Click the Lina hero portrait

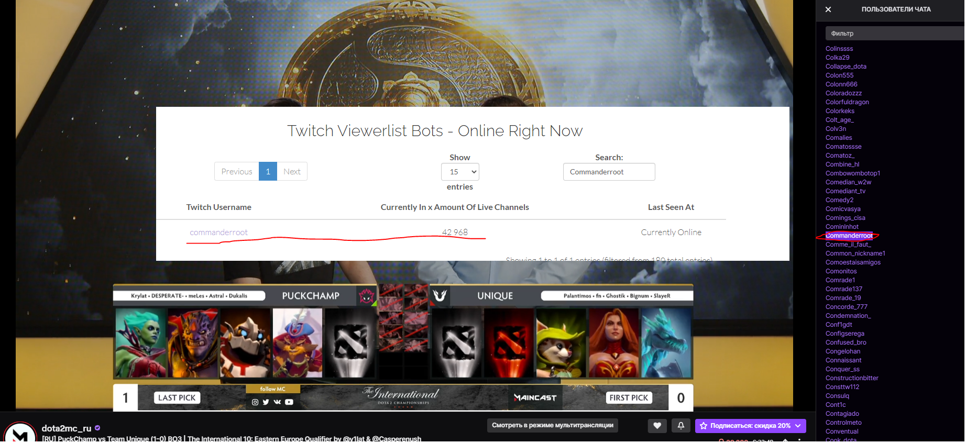tap(613, 343)
